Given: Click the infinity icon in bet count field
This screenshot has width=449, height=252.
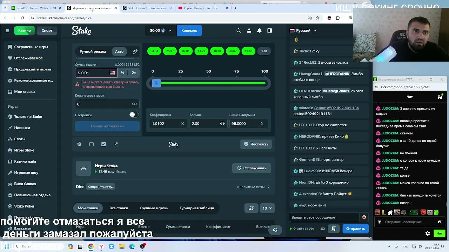Looking at the screenshot, I should pyautogui.click(x=134, y=104).
